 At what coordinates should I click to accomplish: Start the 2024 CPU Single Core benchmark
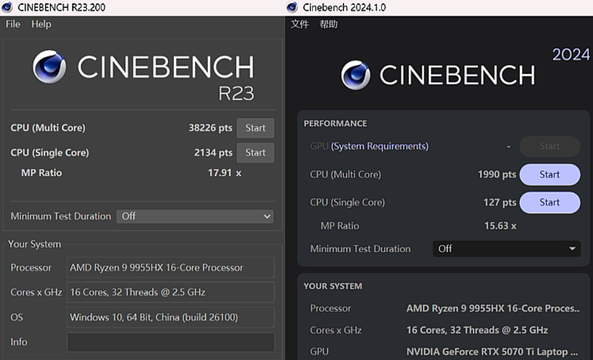(549, 202)
